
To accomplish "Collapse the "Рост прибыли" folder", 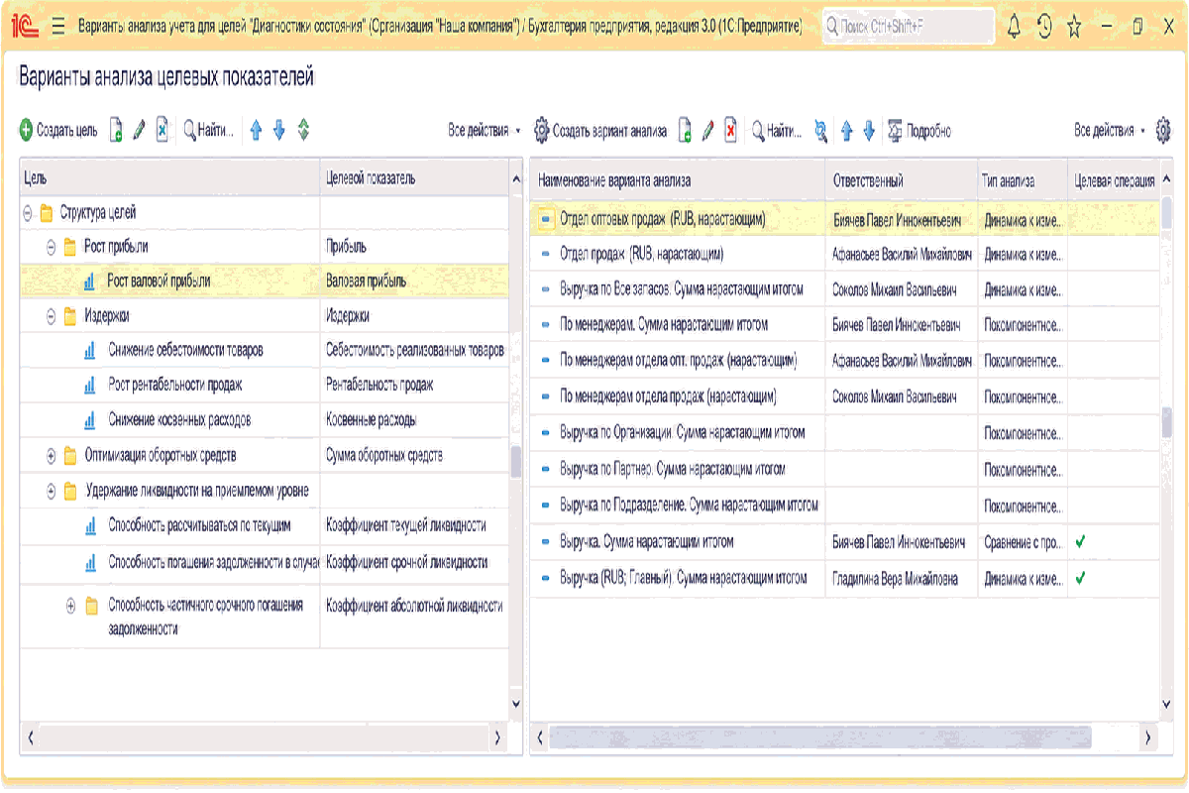I will (52, 247).
